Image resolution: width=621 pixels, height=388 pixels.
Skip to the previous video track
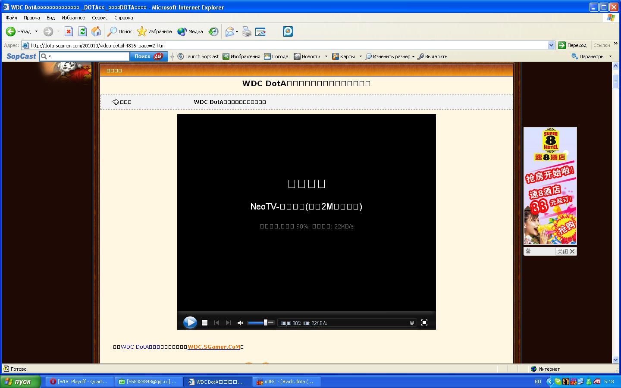coord(216,322)
